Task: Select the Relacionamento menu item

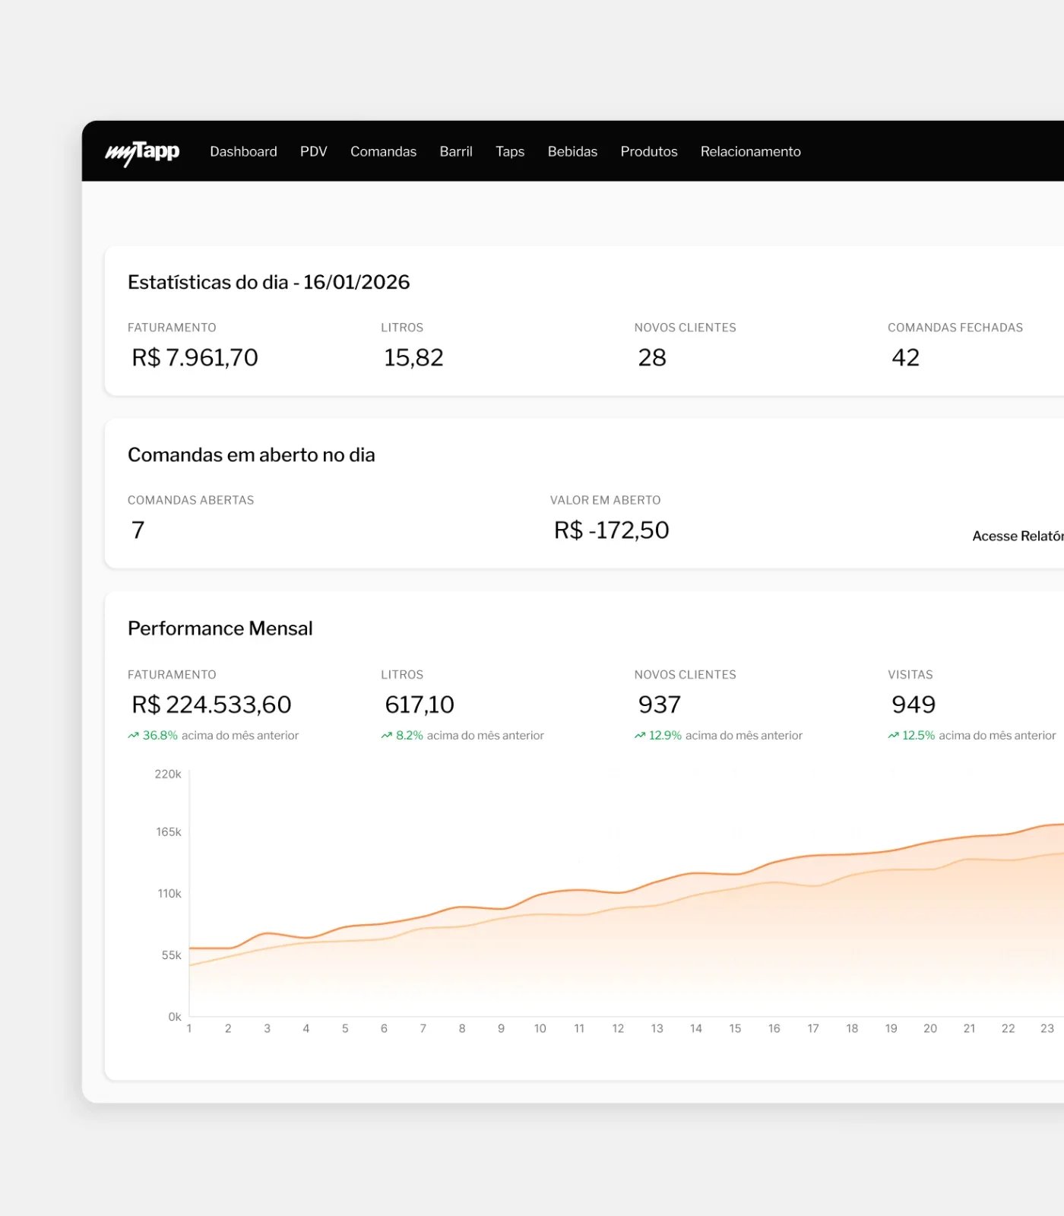Action: [x=750, y=151]
